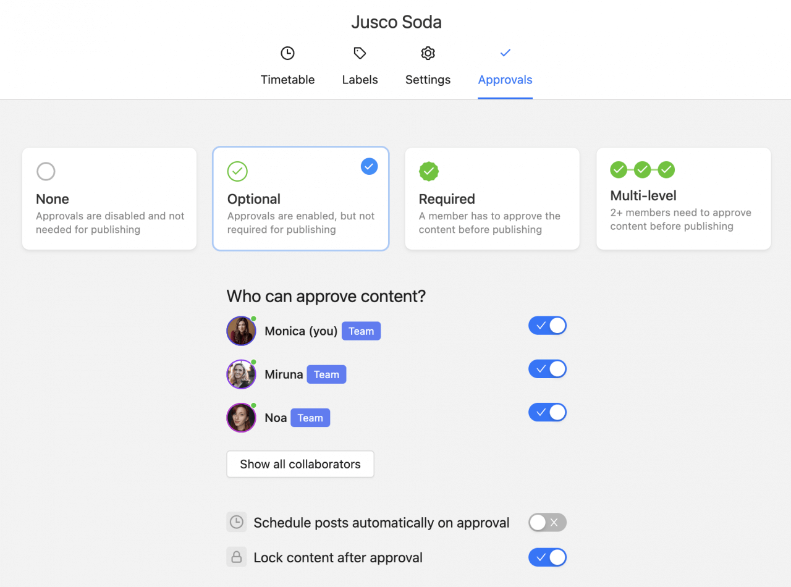Click Monica's profile avatar
Screen dimensions: 791x587
(x=241, y=331)
